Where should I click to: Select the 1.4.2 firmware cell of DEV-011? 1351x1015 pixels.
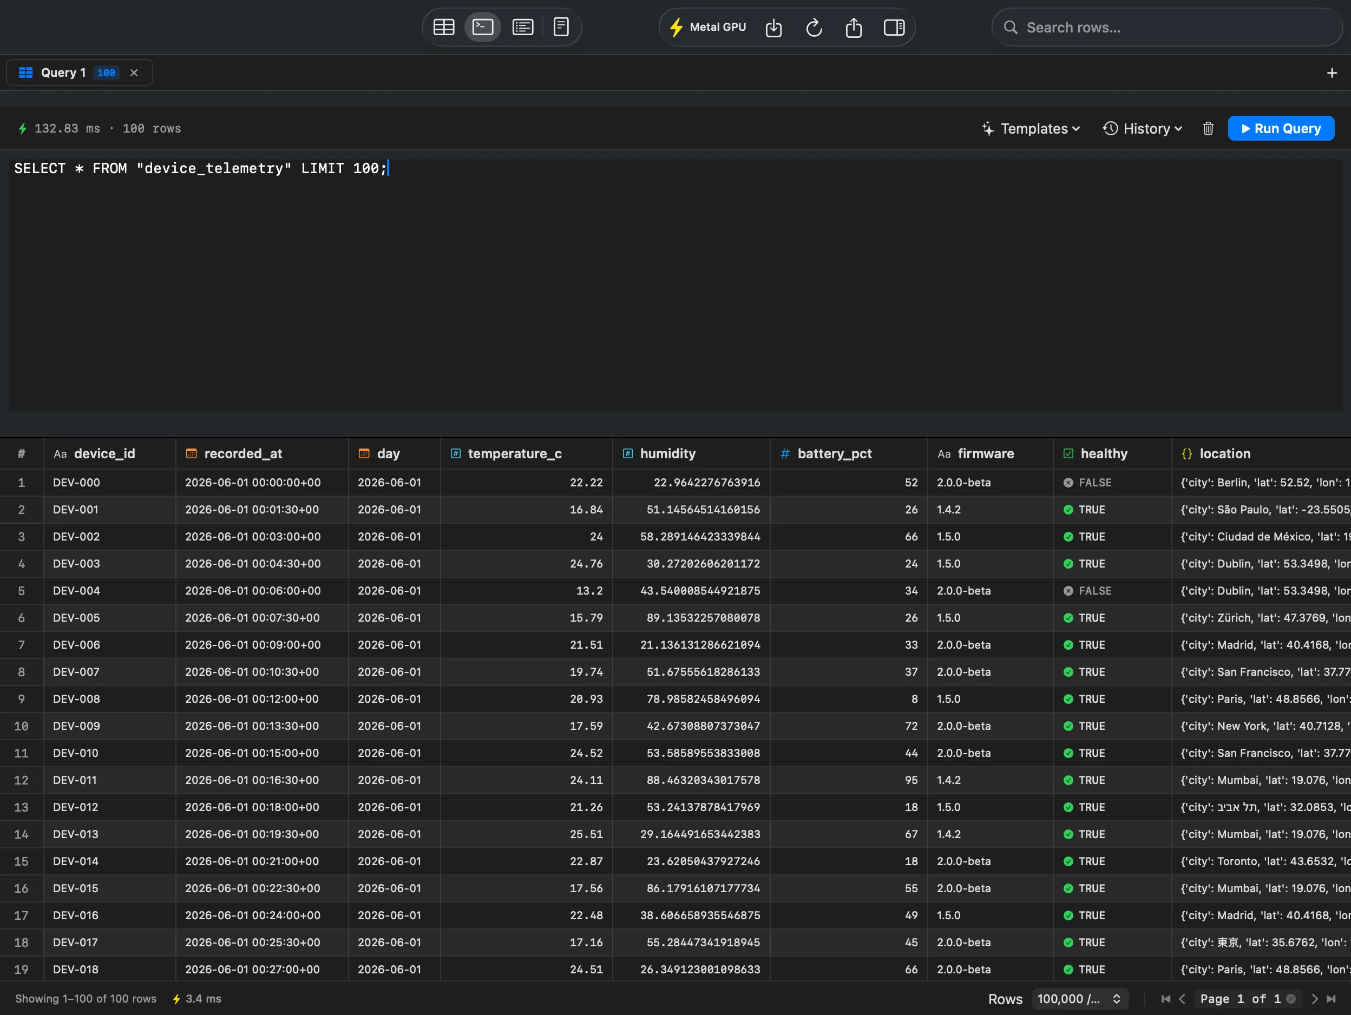pos(990,780)
